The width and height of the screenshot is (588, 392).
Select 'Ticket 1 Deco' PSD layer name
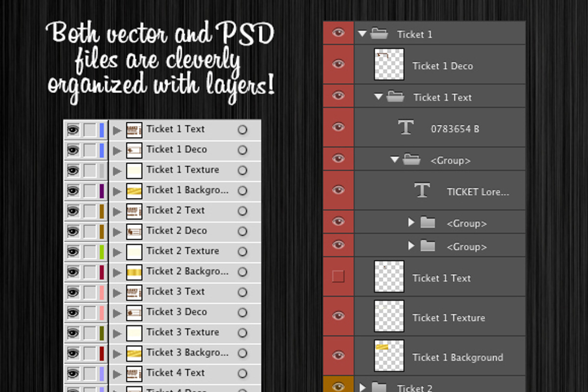(x=442, y=66)
